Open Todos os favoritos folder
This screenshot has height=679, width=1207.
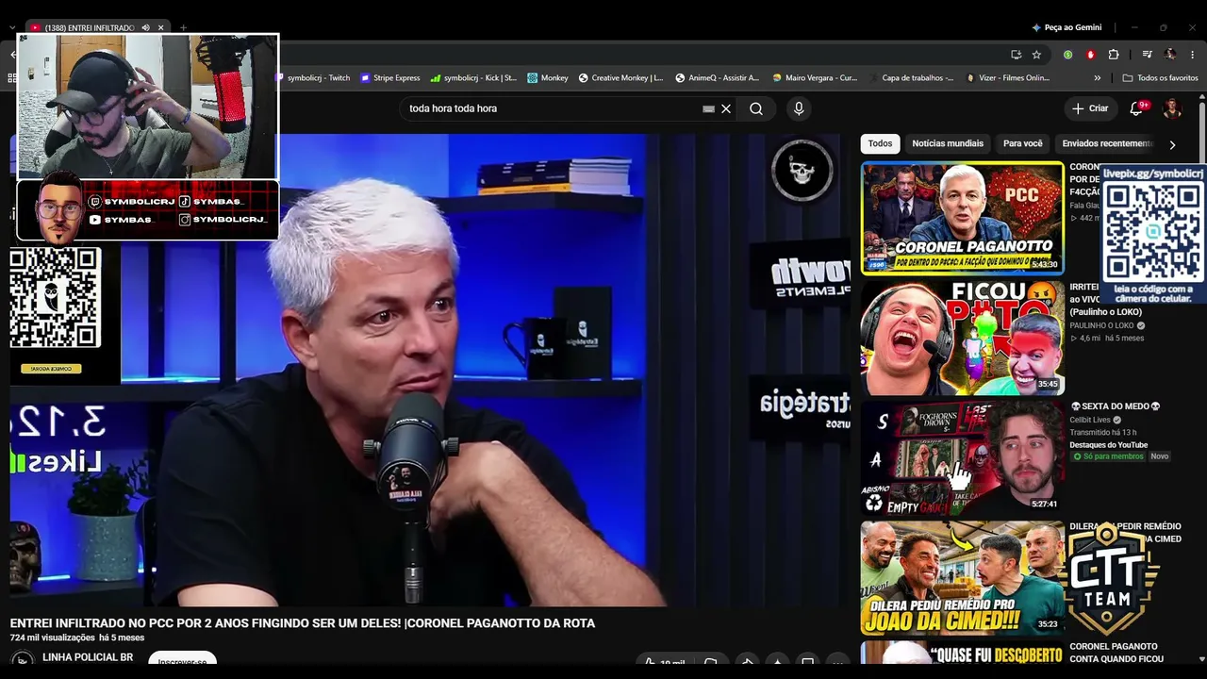pyautogui.click(x=1160, y=78)
